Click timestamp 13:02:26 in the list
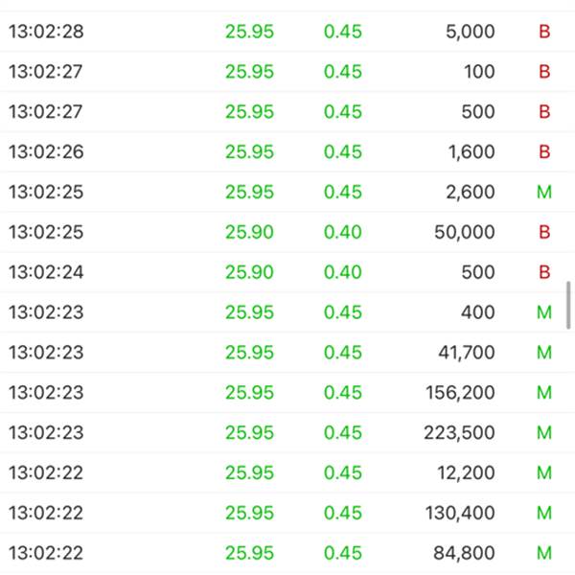This screenshot has height=575, width=575. pyautogui.click(x=46, y=151)
